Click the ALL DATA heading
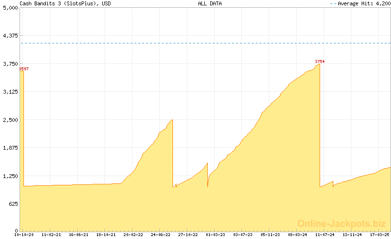The height and width of the screenshot is (239, 391). pyautogui.click(x=210, y=3)
